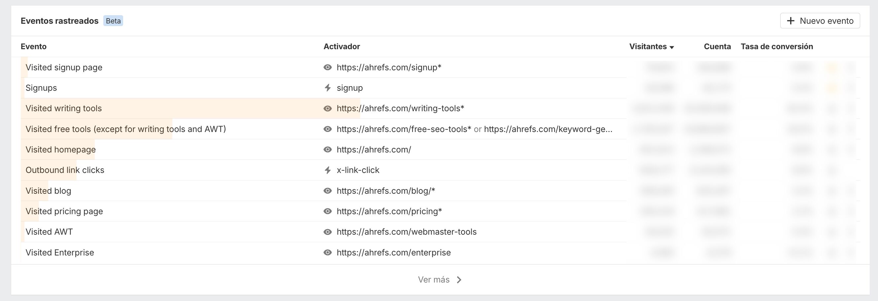This screenshot has width=878, height=301.
Task: Expand more events via Ver más chevron
Action: tap(459, 280)
